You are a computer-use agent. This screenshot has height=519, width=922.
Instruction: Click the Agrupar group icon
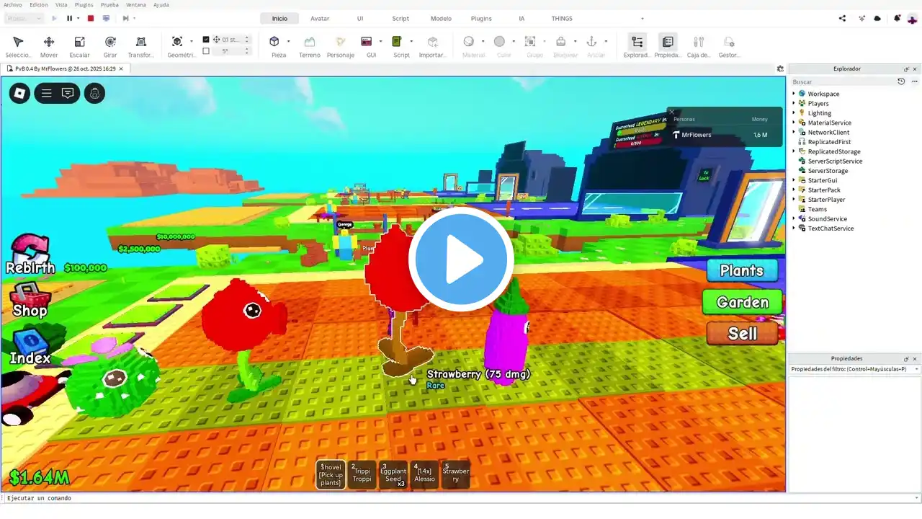pyautogui.click(x=530, y=42)
